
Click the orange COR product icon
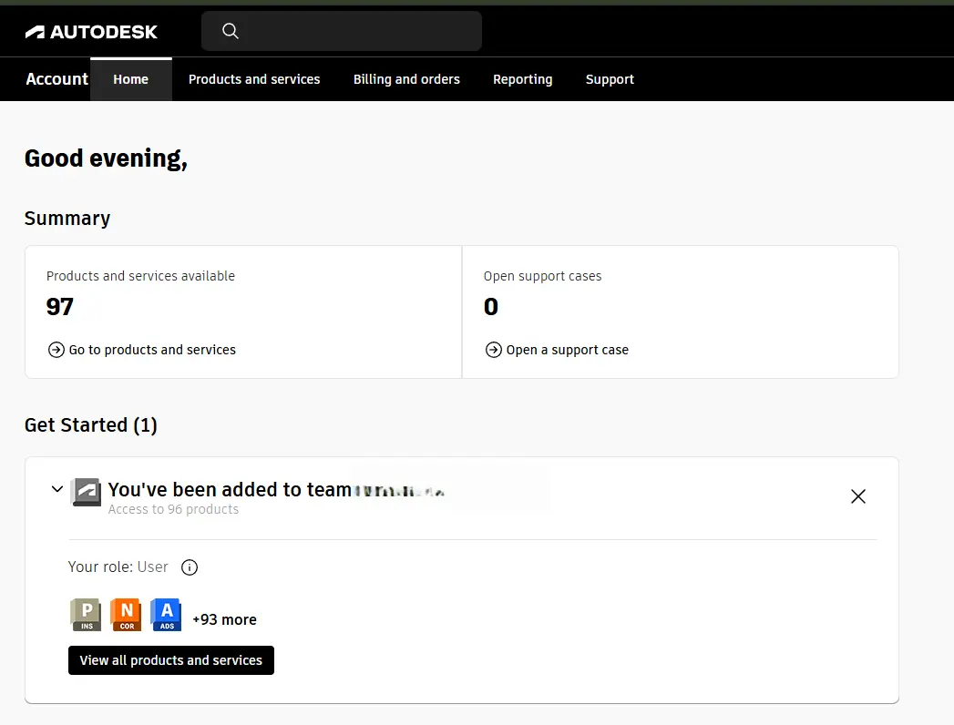coord(126,615)
